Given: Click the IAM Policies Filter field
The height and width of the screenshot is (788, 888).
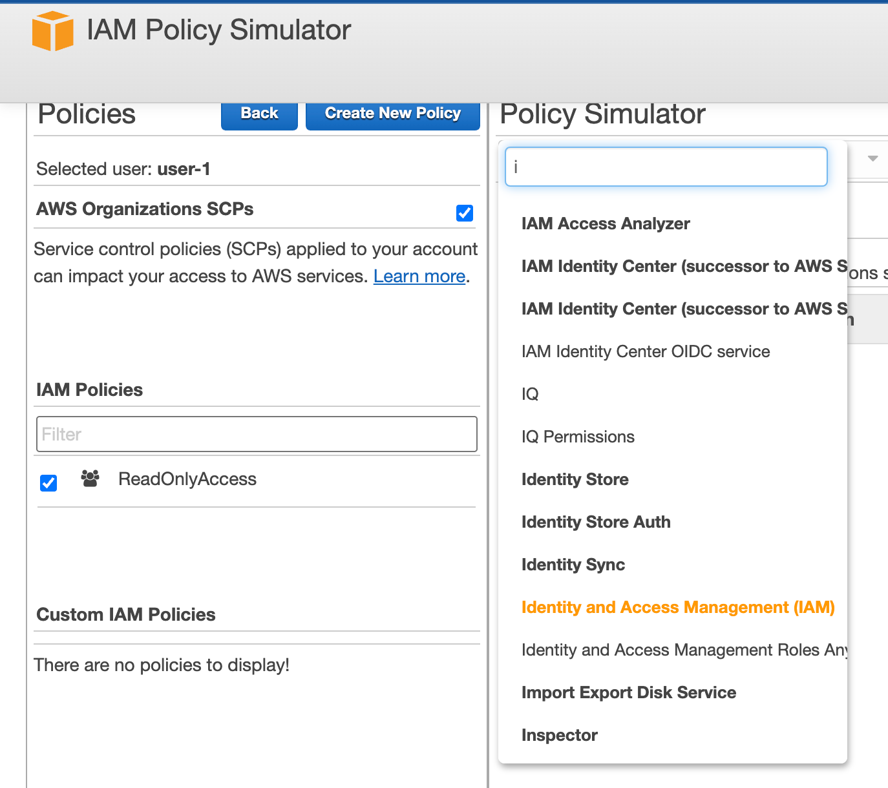Looking at the screenshot, I should (x=257, y=434).
